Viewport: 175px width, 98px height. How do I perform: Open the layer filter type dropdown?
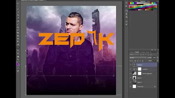pyautogui.click(x=134, y=54)
